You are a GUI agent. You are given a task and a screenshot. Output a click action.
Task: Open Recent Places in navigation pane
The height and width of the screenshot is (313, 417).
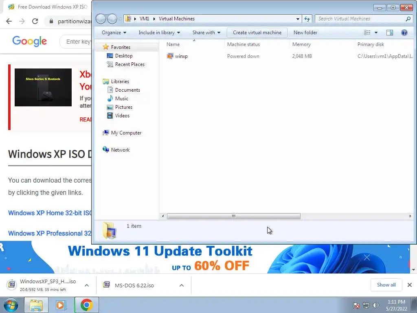click(129, 64)
